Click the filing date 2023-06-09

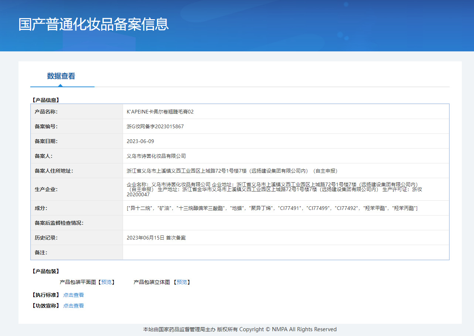pos(140,141)
